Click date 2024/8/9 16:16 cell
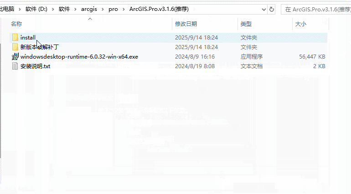351x194 pixels. tap(195, 57)
